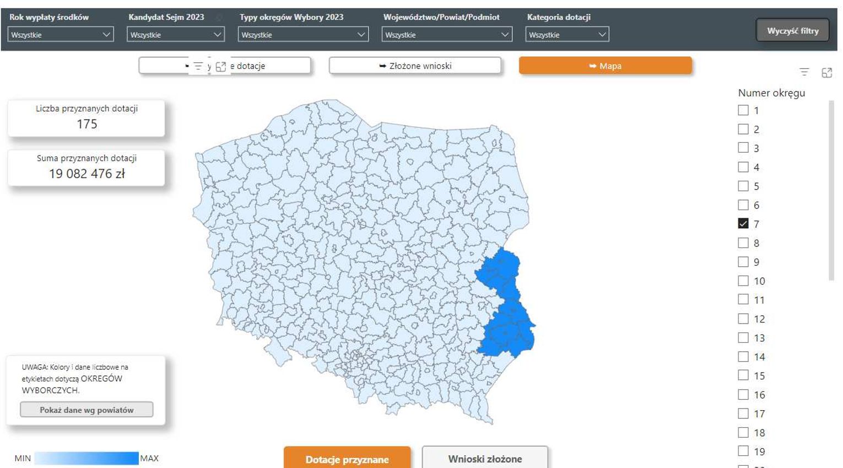Expand the Województwo/Powiat/Podmiot dropdown

pos(446,35)
